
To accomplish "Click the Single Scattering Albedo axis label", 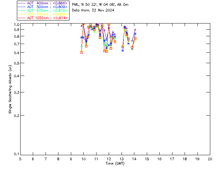I will (10, 89).
